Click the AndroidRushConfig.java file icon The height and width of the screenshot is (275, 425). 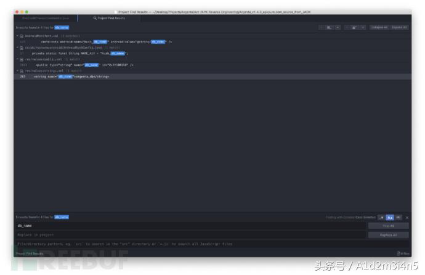point(22,47)
